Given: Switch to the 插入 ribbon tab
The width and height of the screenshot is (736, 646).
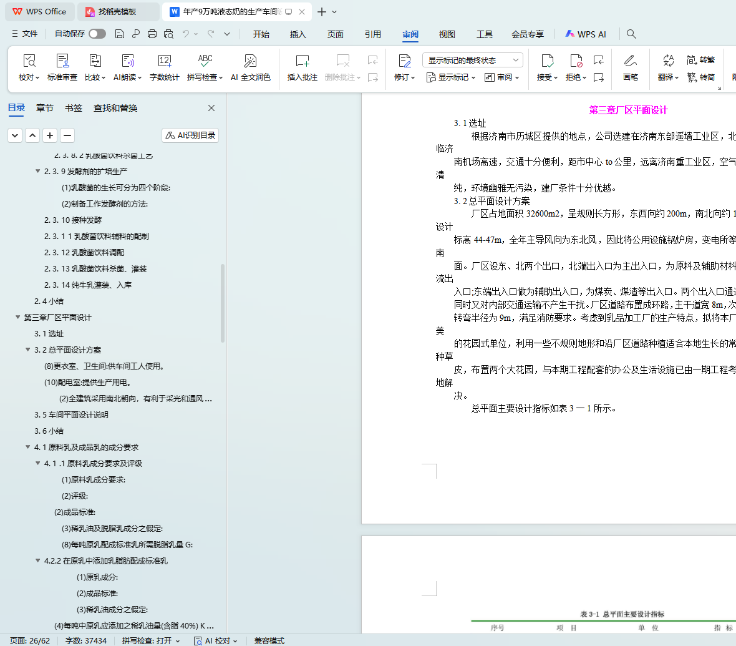Looking at the screenshot, I should 298,34.
